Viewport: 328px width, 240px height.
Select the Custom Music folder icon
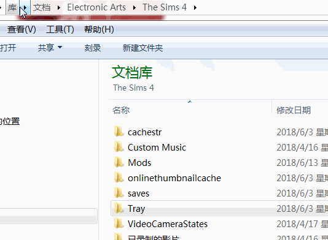119,147
